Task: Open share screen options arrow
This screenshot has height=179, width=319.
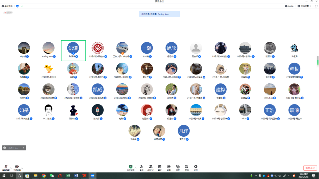Action: click(x=135, y=168)
